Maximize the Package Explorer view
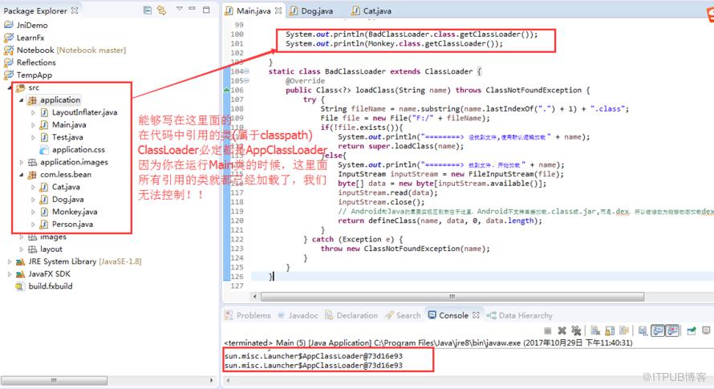This screenshot has width=714, height=389. pos(206,10)
